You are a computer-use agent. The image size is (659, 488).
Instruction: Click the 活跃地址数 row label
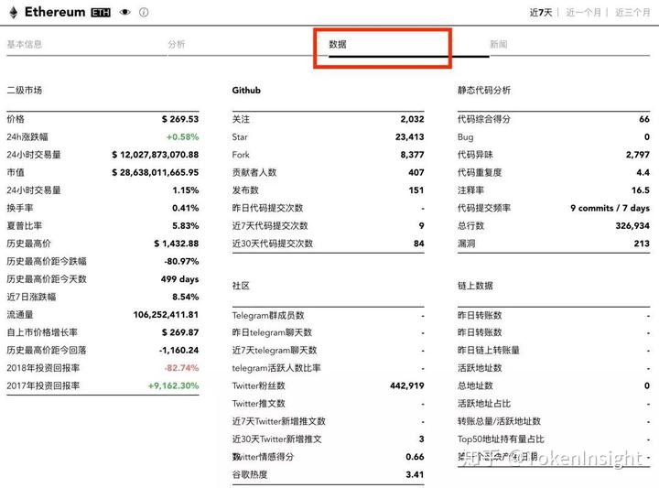[x=480, y=368]
